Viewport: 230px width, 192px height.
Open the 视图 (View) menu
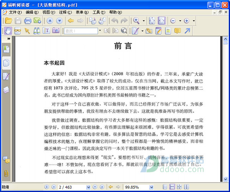point(49,12)
